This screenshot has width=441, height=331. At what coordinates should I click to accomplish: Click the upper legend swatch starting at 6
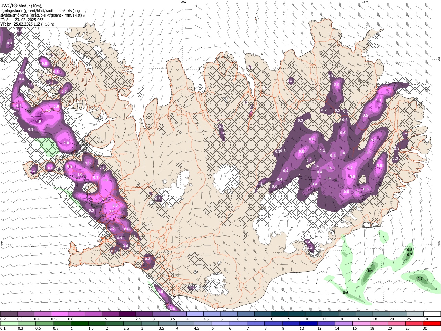[246, 314]
